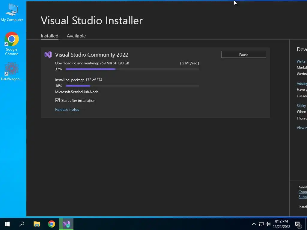Open volume control tray icon

click(268, 224)
